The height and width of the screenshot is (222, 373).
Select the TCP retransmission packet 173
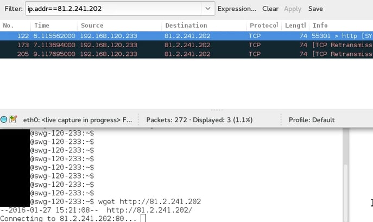pyautogui.click(x=163, y=45)
